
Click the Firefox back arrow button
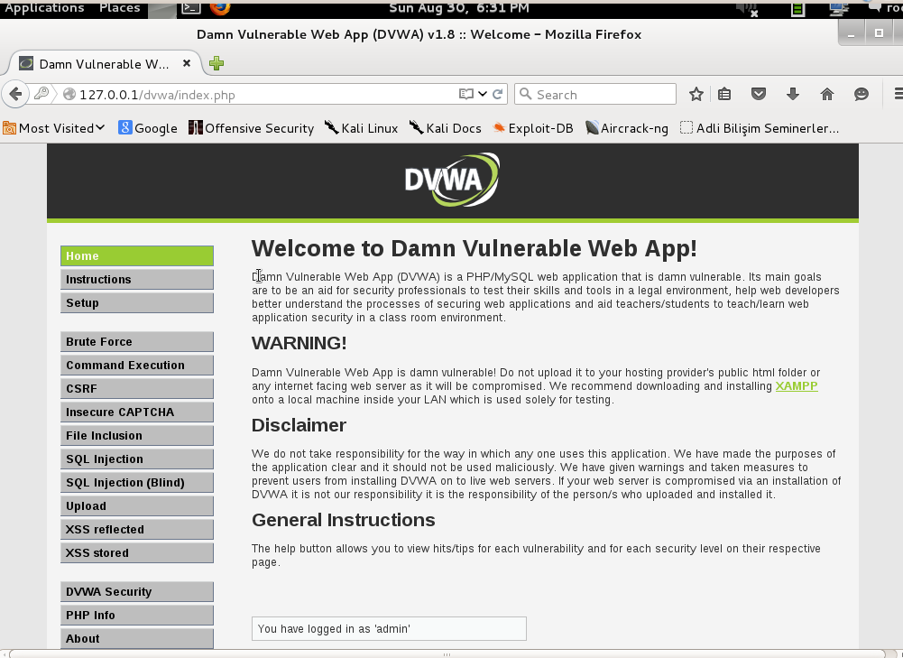pos(14,94)
